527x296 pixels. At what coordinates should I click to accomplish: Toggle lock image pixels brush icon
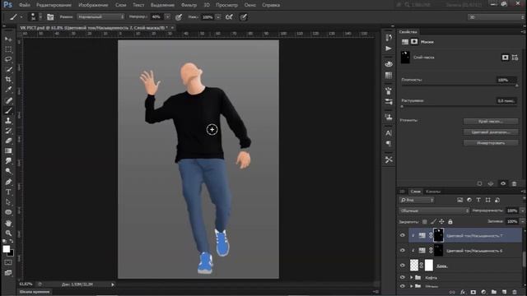(x=433, y=221)
